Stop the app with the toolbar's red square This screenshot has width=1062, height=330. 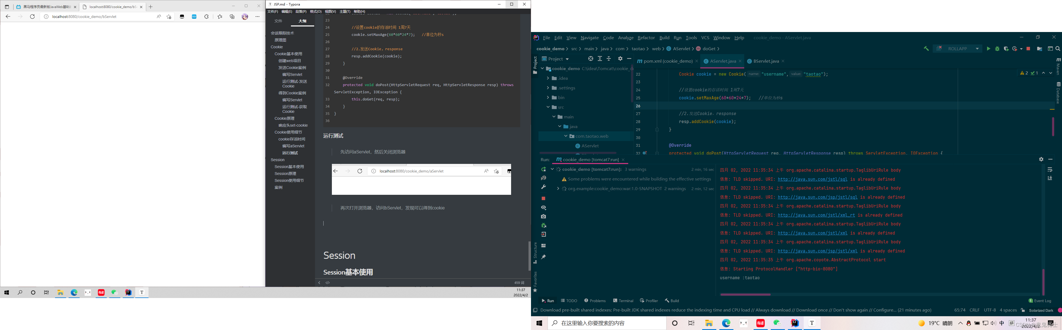pos(1028,49)
